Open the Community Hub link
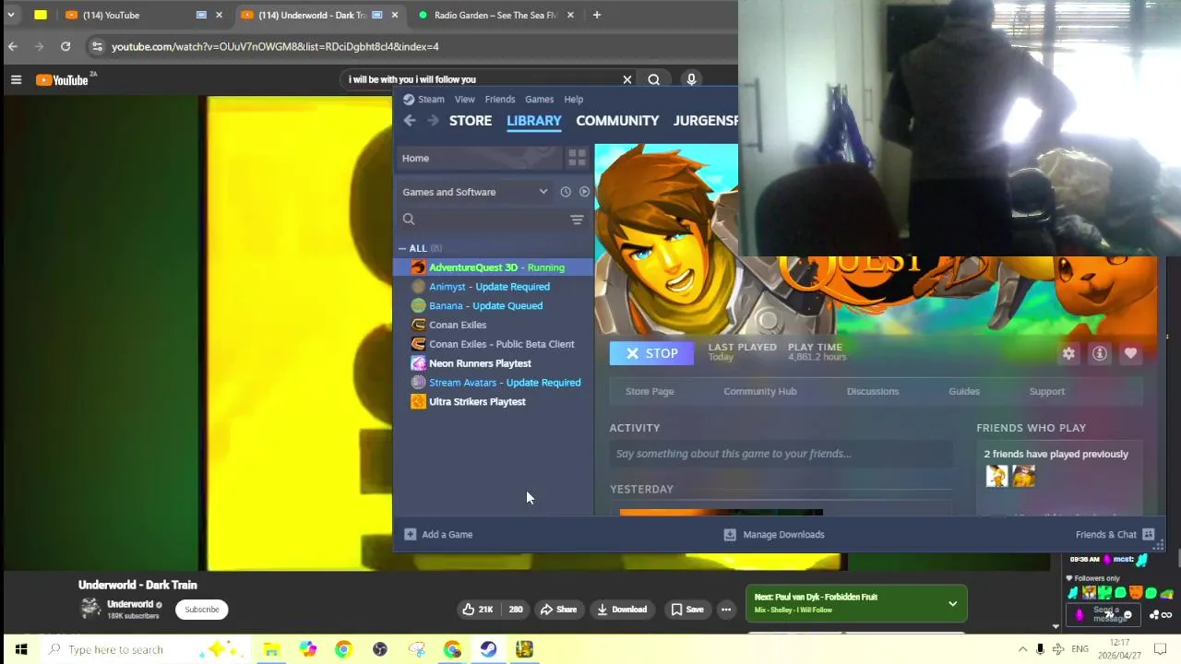This screenshot has height=664, width=1181. pyautogui.click(x=760, y=391)
